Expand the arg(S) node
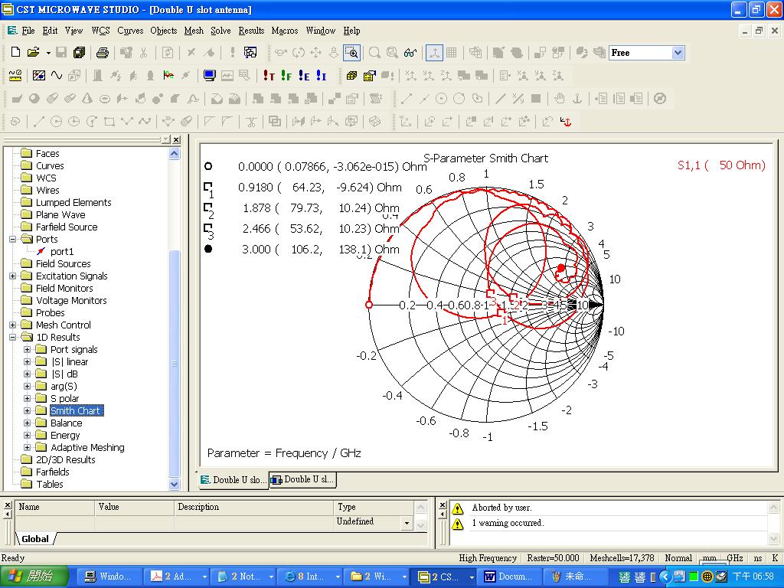The image size is (784, 588). (x=28, y=386)
